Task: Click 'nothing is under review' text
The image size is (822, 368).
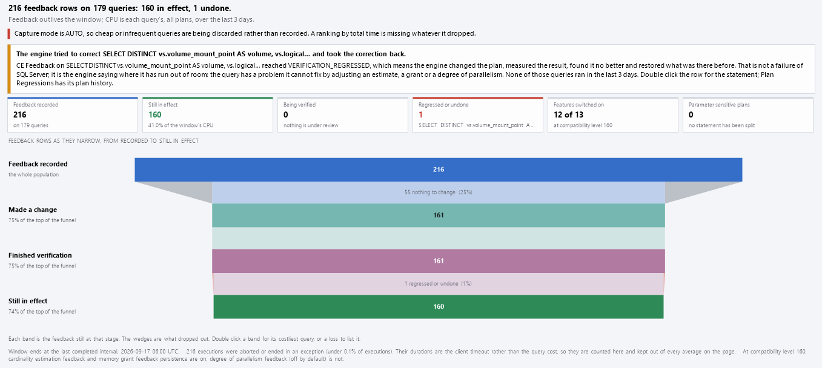Action: [x=311, y=125]
